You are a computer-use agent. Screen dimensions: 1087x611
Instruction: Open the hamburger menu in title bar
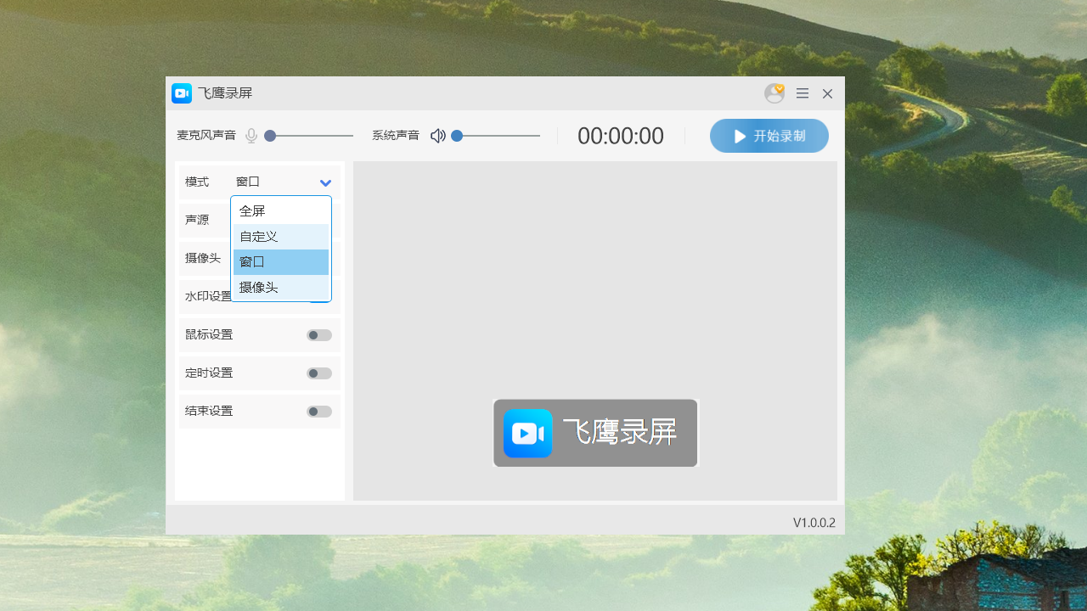tap(802, 93)
